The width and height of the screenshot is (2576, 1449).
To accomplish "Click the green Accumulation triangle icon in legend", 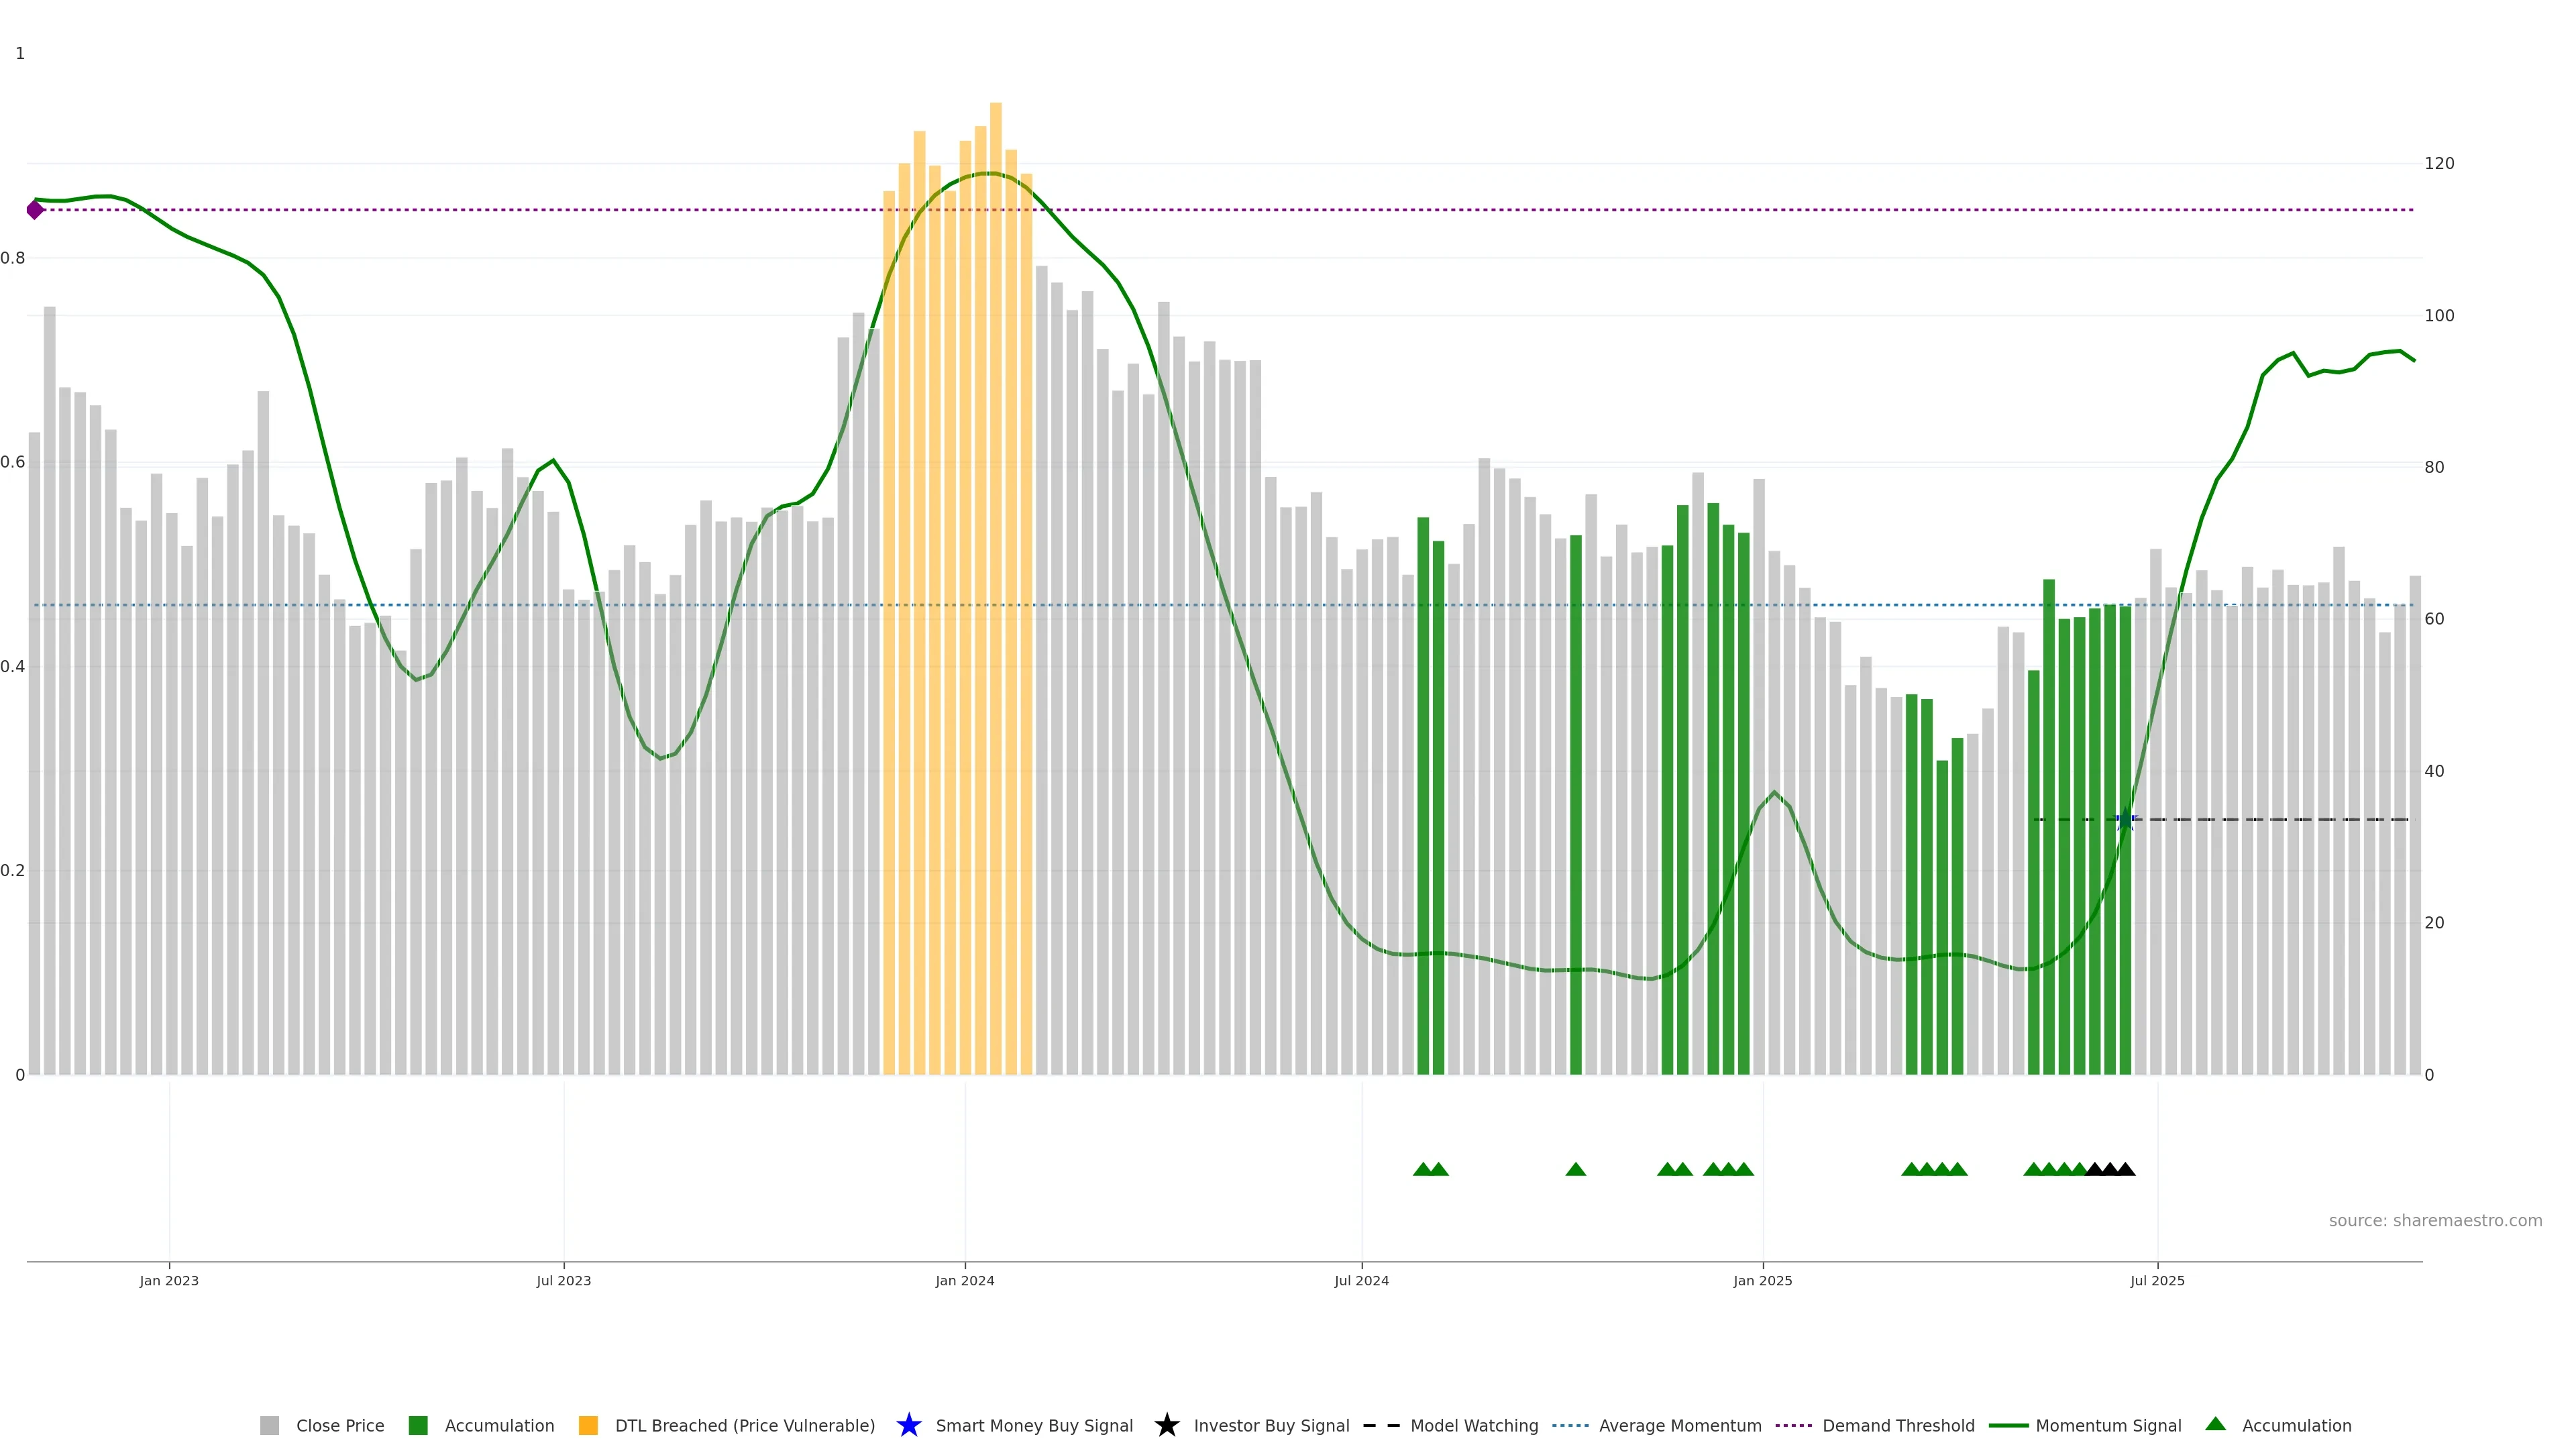I will pyautogui.click(x=2215, y=1424).
